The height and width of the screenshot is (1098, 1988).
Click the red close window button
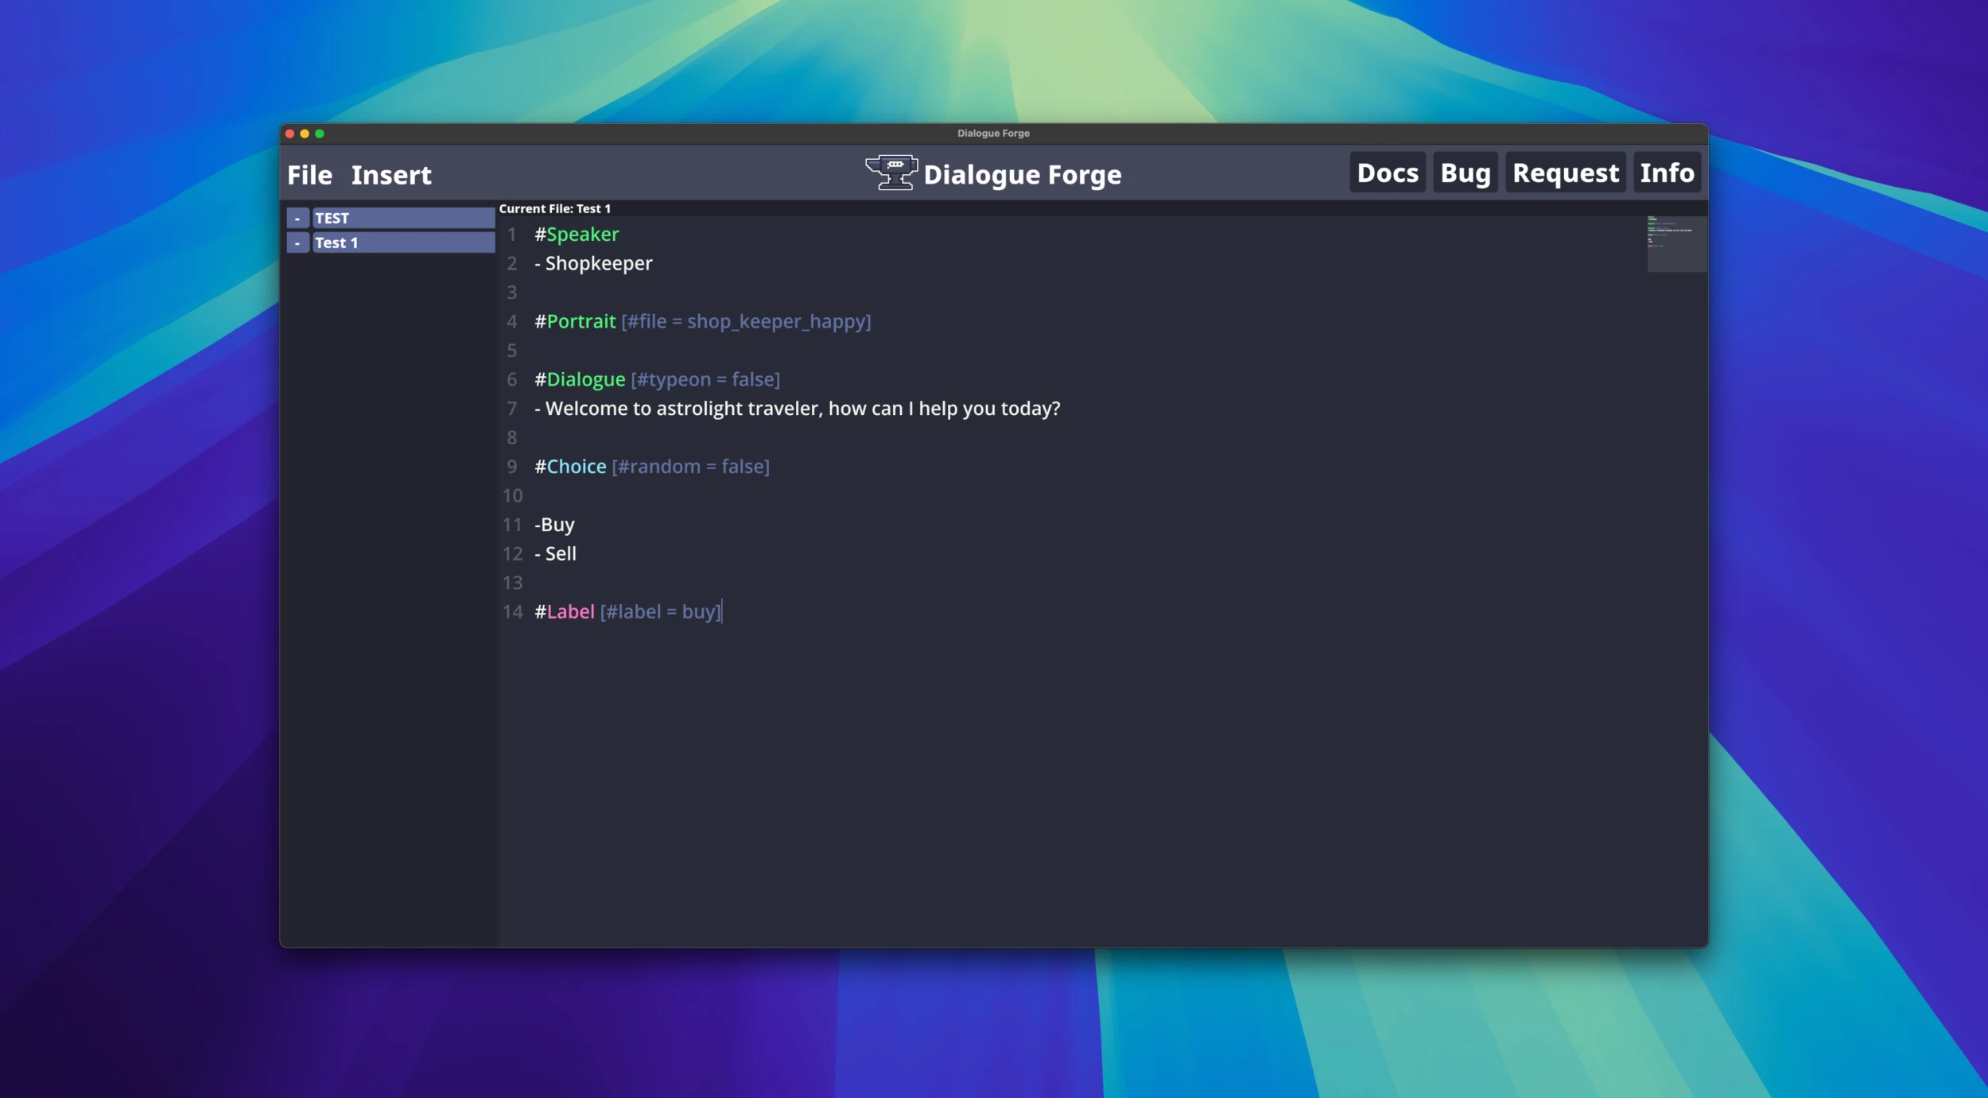(x=289, y=134)
